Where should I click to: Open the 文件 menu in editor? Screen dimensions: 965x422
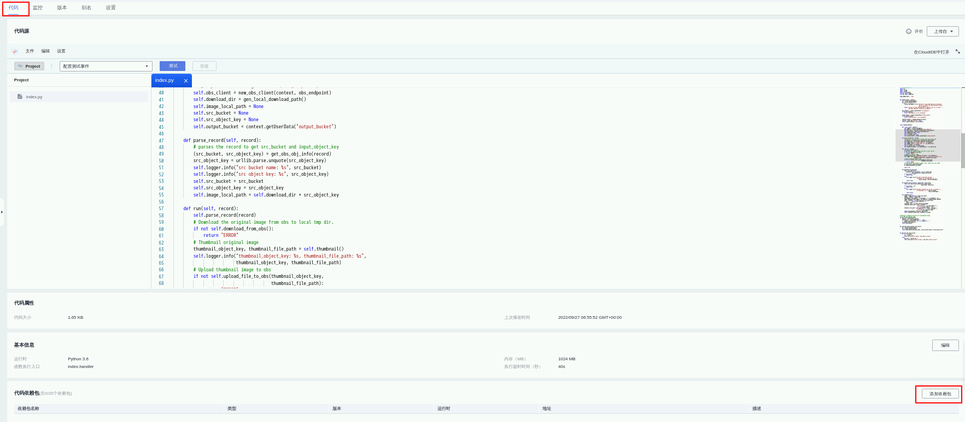30,51
